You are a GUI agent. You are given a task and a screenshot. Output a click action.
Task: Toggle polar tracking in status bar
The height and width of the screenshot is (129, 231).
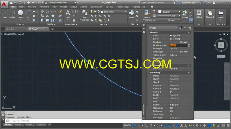(x=151, y=125)
